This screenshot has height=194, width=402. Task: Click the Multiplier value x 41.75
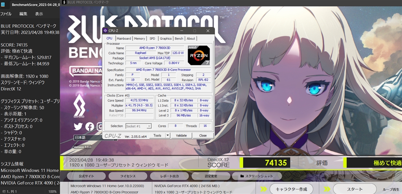pyautogui.click(x=139, y=106)
